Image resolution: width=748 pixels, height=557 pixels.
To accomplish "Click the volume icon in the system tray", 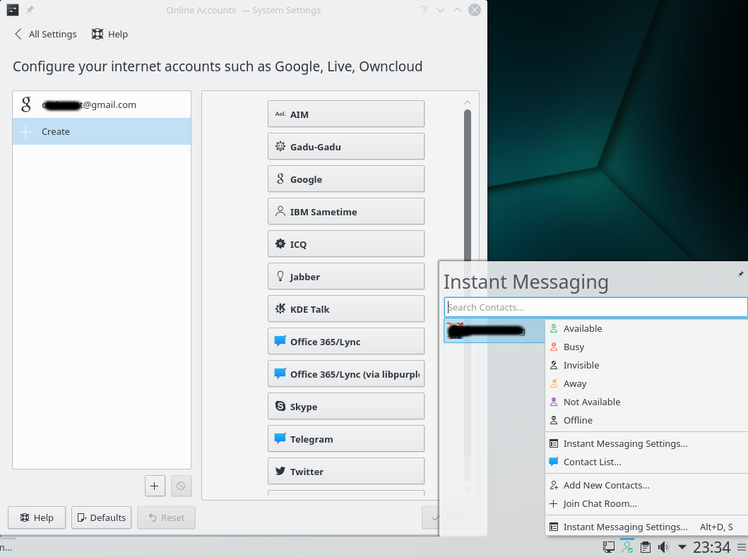I will pos(663,546).
